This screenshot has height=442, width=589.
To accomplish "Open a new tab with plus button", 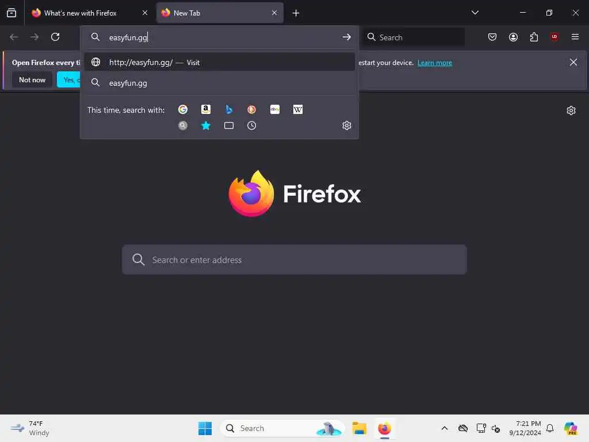I will [296, 13].
